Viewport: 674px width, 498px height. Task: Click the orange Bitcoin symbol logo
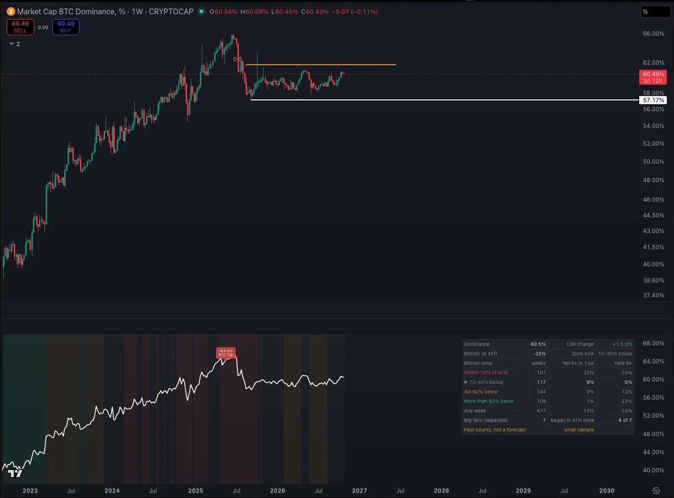(11, 12)
